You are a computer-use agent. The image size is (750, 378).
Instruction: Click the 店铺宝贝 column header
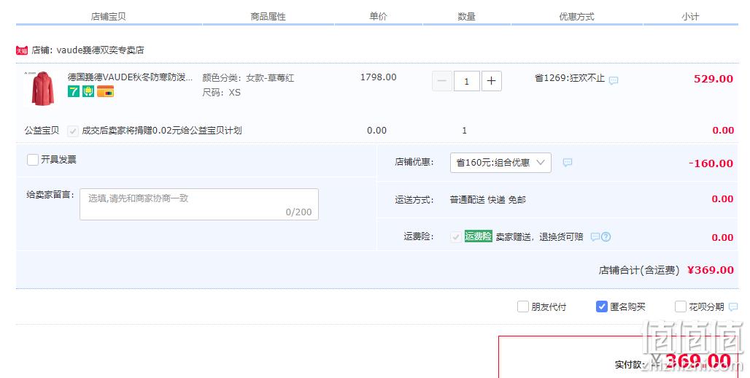[108, 17]
